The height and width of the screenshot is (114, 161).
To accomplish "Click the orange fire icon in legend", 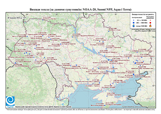I will 150,26.
